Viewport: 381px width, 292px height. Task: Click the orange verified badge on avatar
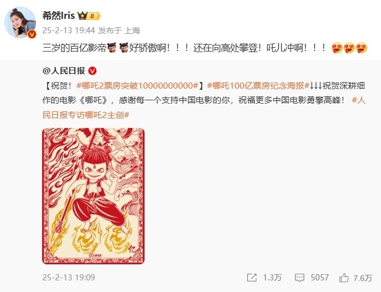[32, 34]
